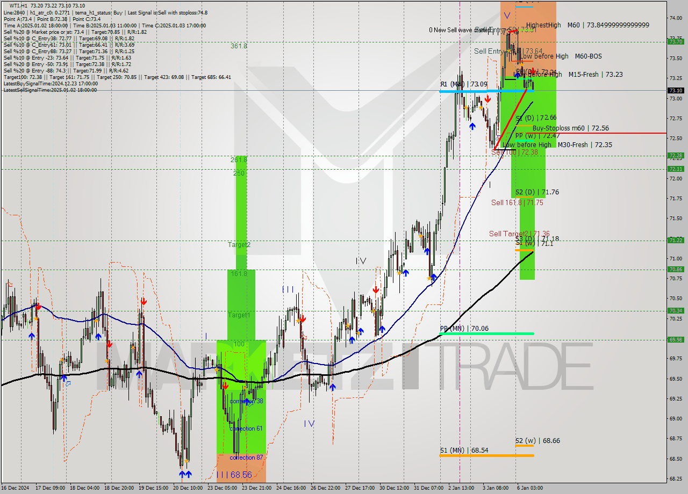Click the Sell 100 | 72.38 label
688x494 pixels.
pos(515,152)
